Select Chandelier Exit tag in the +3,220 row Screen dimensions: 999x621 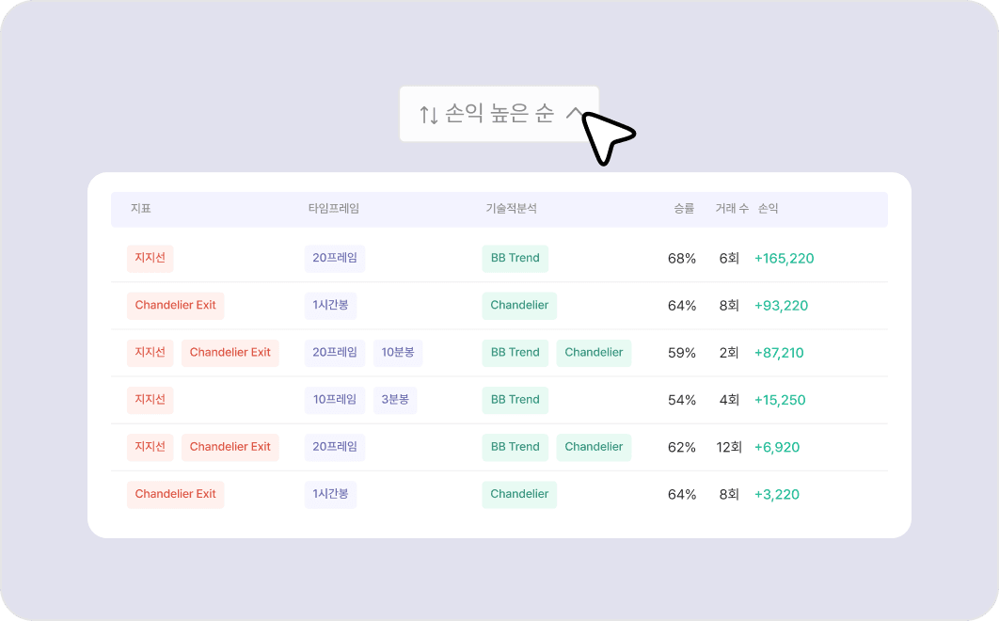[x=175, y=494]
